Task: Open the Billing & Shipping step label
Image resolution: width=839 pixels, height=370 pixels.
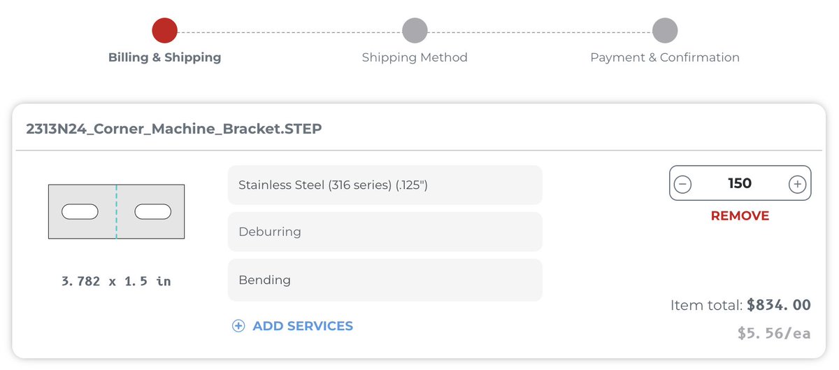Action: (x=165, y=57)
